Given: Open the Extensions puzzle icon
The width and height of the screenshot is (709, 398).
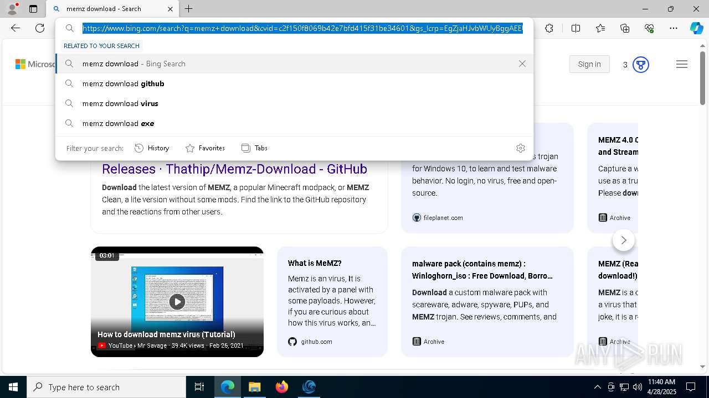Looking at the screenshot, I should click(549, 28).
